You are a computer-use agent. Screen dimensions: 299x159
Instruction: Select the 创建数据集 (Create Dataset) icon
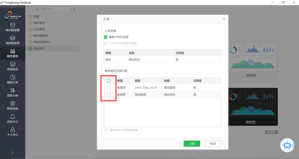(x=12, y=39)
